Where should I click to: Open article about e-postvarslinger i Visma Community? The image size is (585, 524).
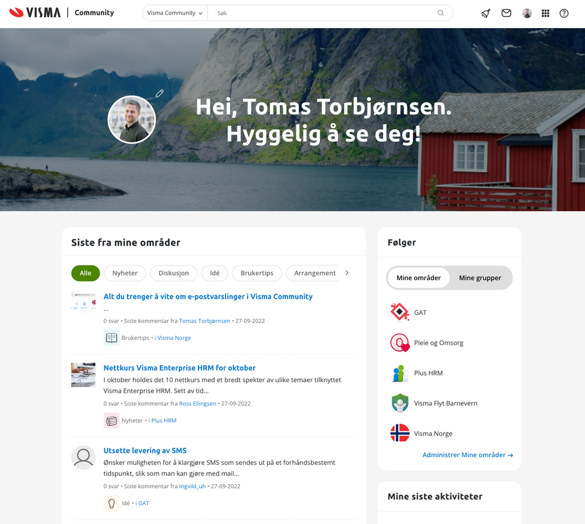208,297
